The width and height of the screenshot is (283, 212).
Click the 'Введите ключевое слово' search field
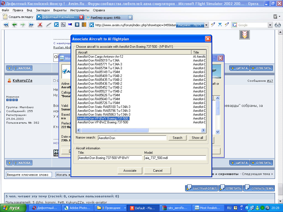[29, 175]
